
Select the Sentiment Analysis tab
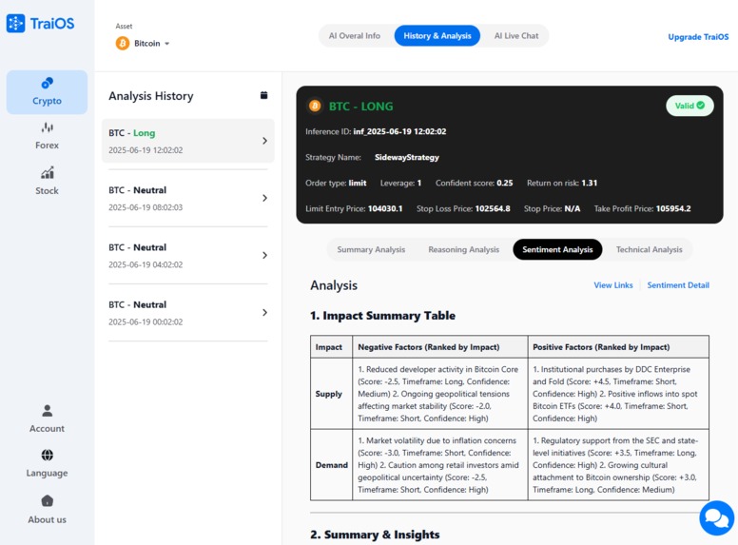point(557,249)
